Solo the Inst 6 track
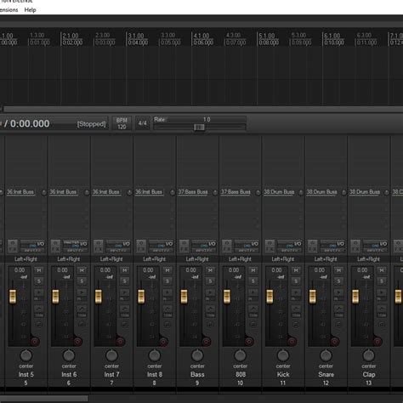 [82, 281]
